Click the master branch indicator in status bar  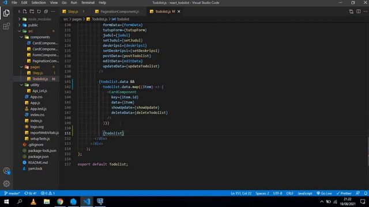pos(12,193)
